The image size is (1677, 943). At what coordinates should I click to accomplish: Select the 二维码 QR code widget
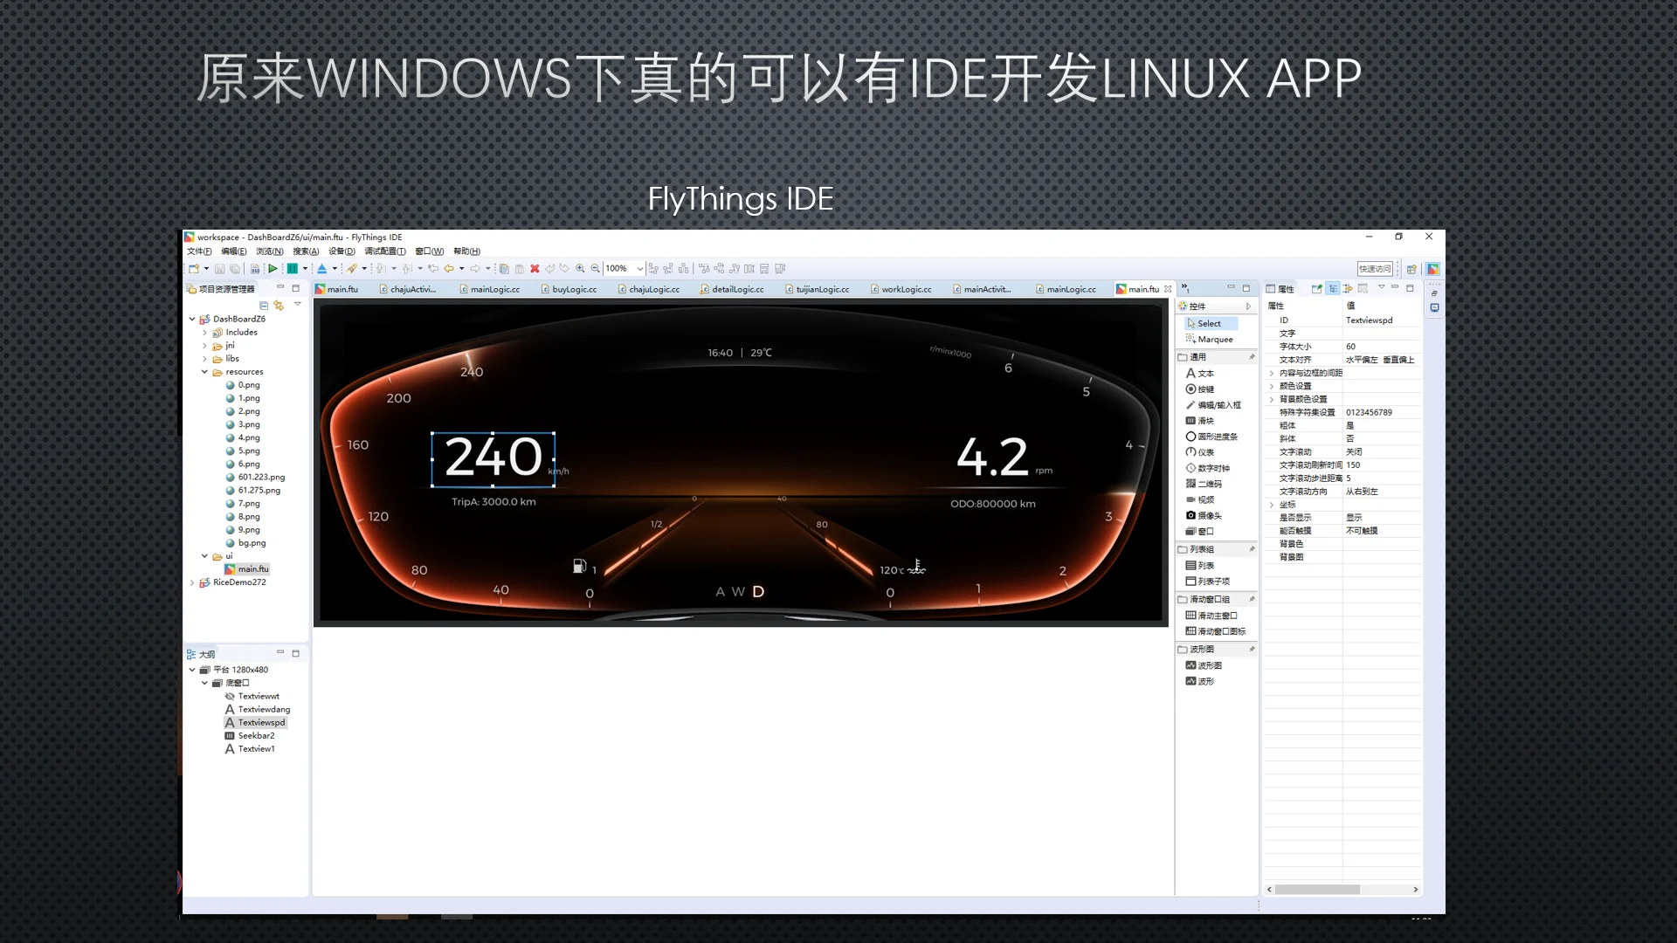click(x=1204, y=484)
